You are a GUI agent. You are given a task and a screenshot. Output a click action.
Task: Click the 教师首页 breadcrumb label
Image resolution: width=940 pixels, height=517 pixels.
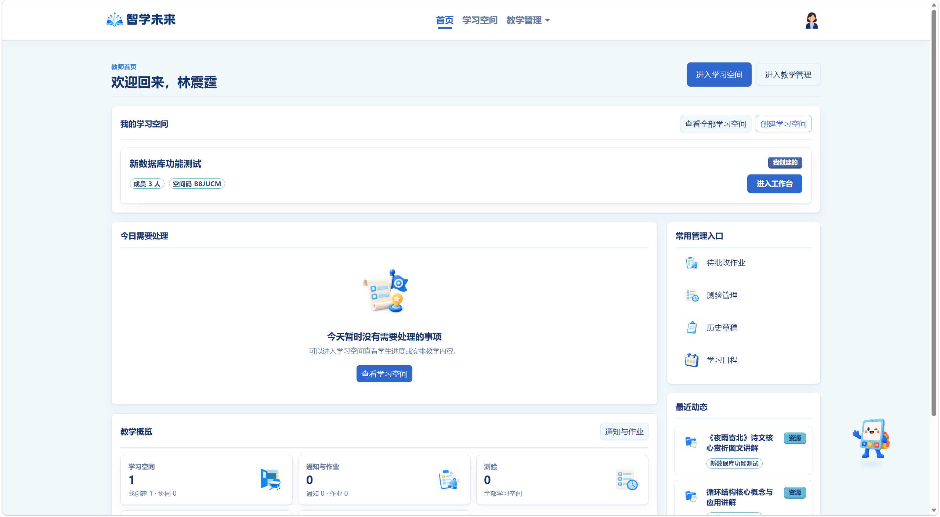pyautogui.click(x=124, y=67)
